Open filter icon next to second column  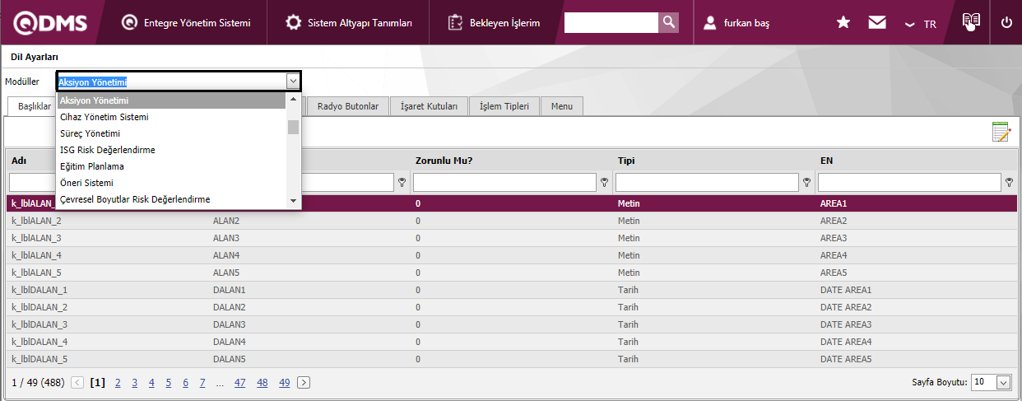pyautogui.click(x=402, y=182)
